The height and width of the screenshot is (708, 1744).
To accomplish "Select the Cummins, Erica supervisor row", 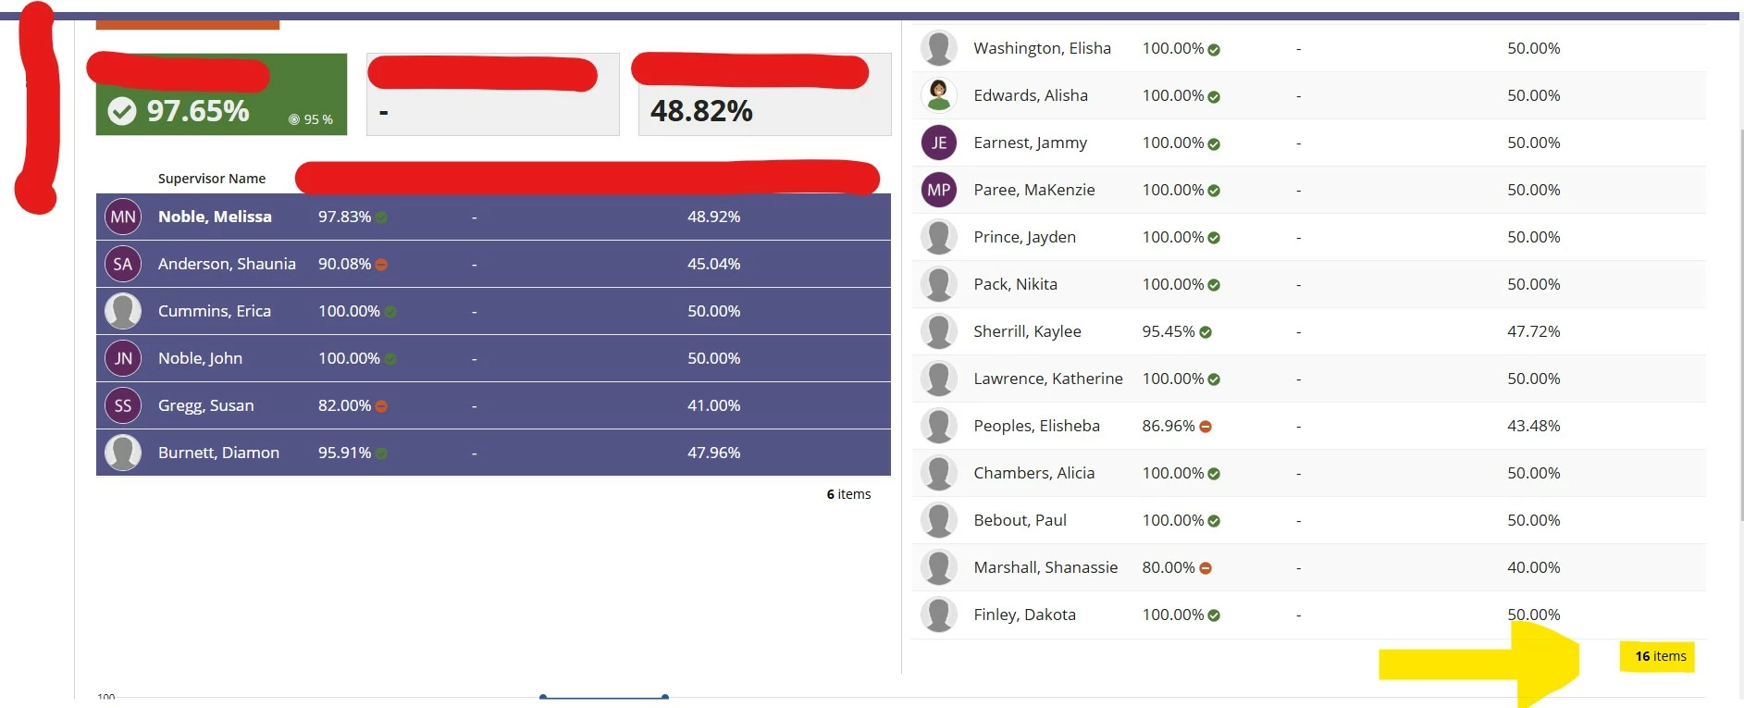I will (493, 311).
